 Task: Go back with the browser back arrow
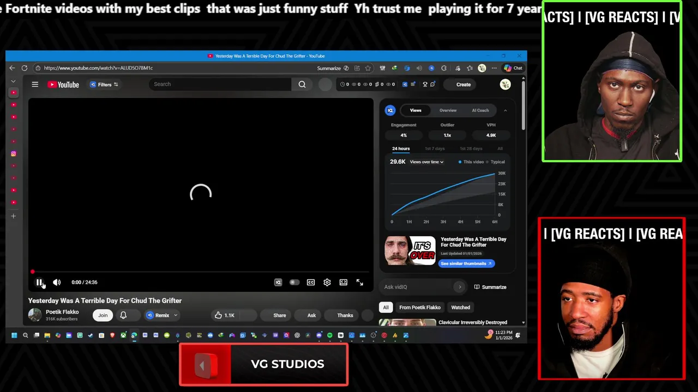tap(12, 68)
